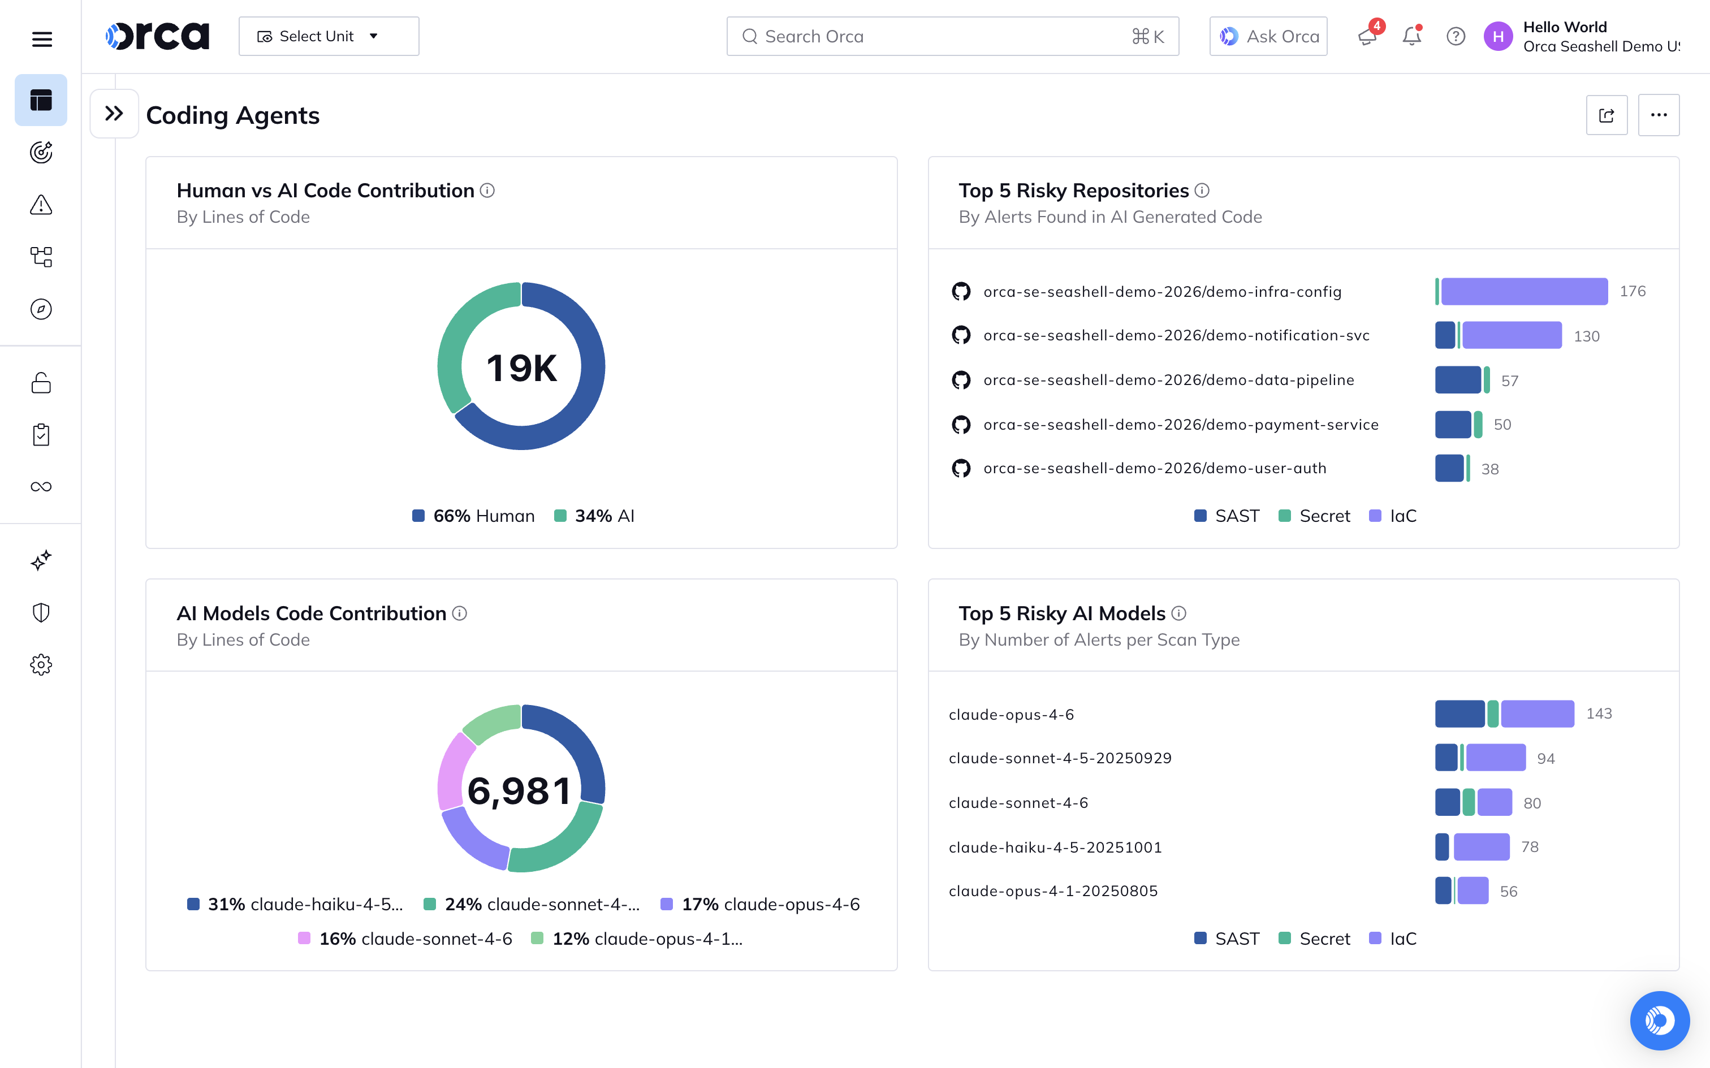Click the Ask Orca button
Screen dimensions: 1710x1068
tap(1268, 36)
